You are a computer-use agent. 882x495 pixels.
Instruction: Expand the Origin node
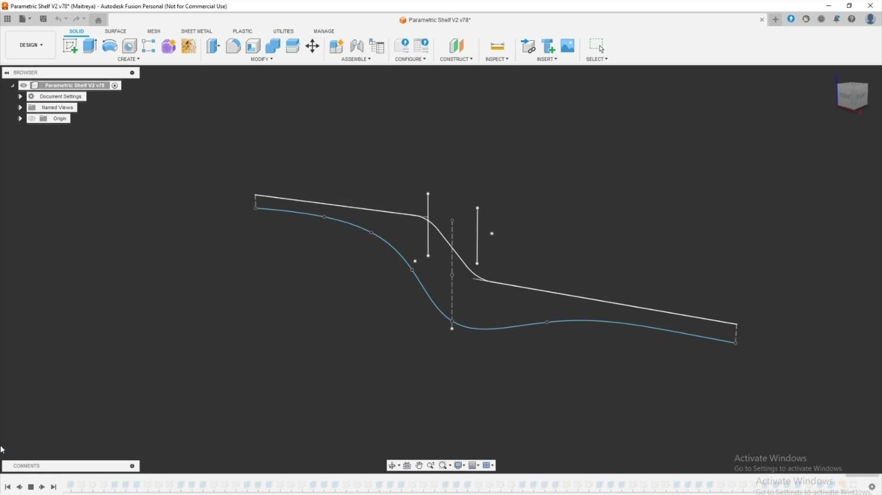pos(20,119)
